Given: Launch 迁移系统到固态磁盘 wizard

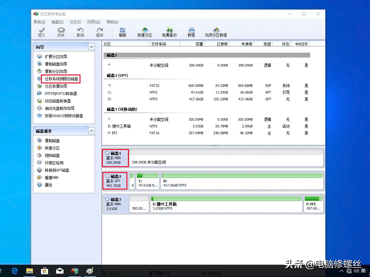Looking at the screenshot, I should 61,79.
